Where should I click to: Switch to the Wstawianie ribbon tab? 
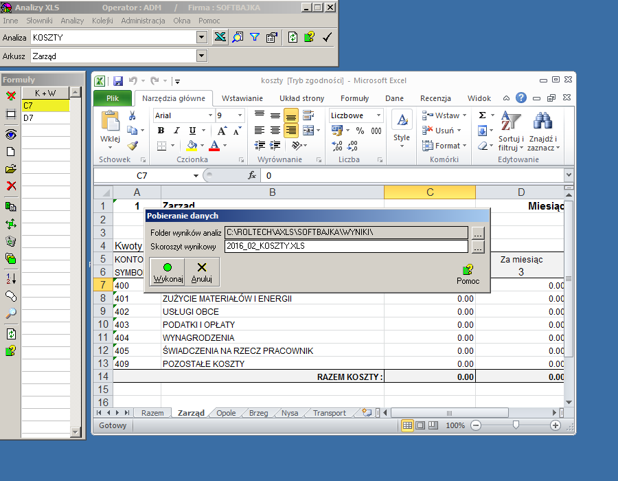242,98
